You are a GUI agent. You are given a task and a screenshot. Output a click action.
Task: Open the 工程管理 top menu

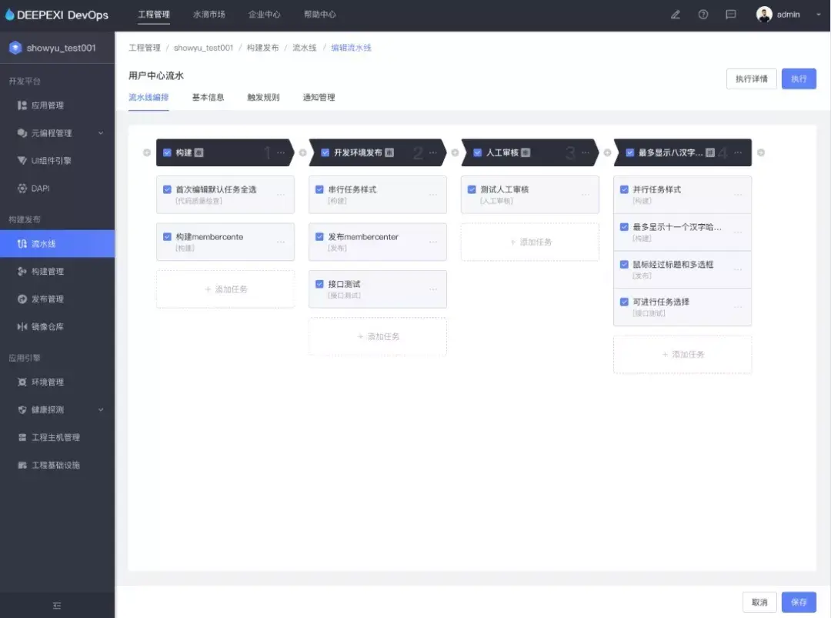(x=154, y=15)
